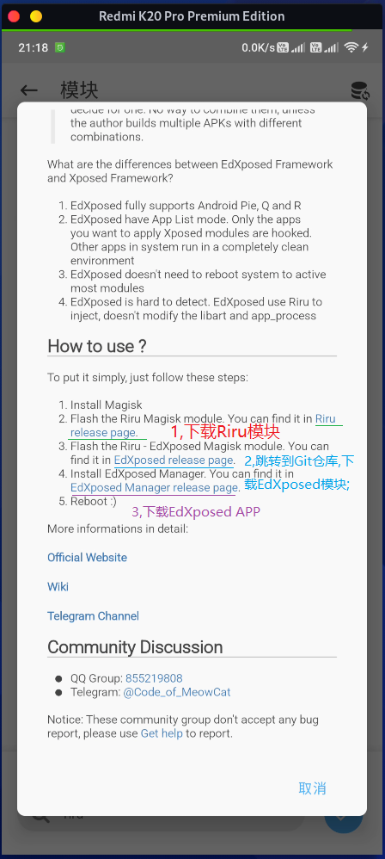Open EdXposed Manager release page link

pyautogui.click(x=154, y=487)
